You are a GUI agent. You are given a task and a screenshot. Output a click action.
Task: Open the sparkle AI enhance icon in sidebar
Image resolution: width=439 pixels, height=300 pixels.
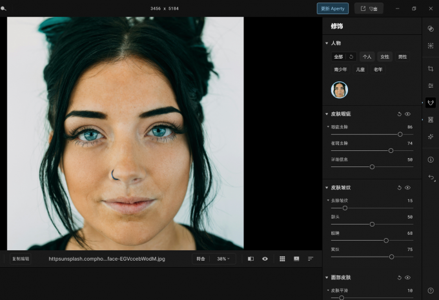click(x=431, y=137)
